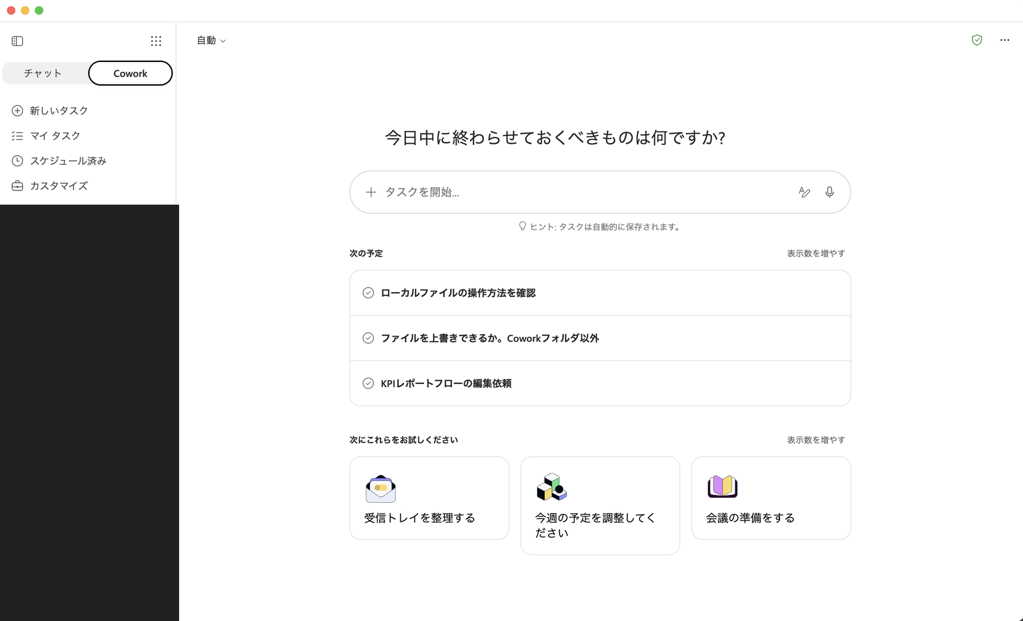Click the green fullscreen window button
The height and width of the screenshot is (621, 1023).
click(39, 10)
